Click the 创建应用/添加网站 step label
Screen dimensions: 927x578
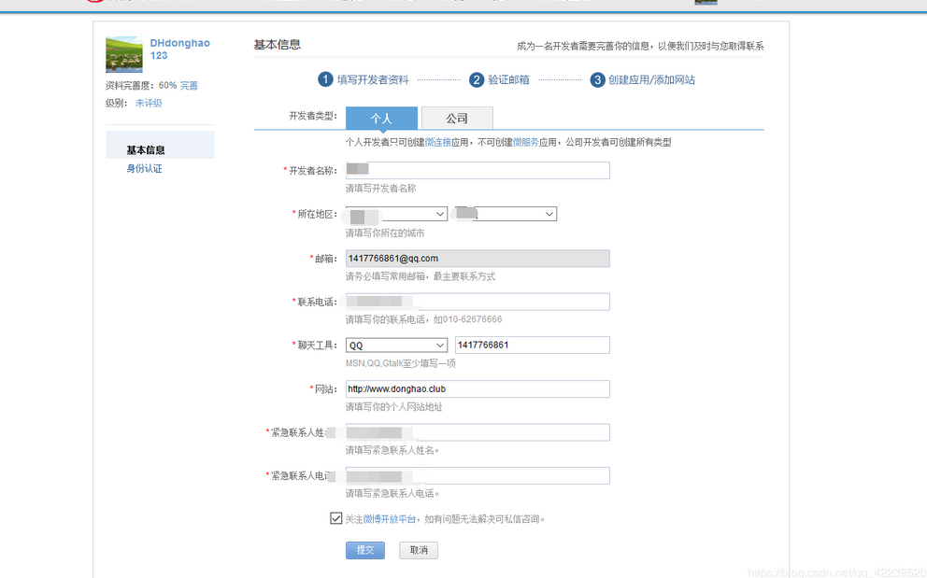click(x=651, y=79)
